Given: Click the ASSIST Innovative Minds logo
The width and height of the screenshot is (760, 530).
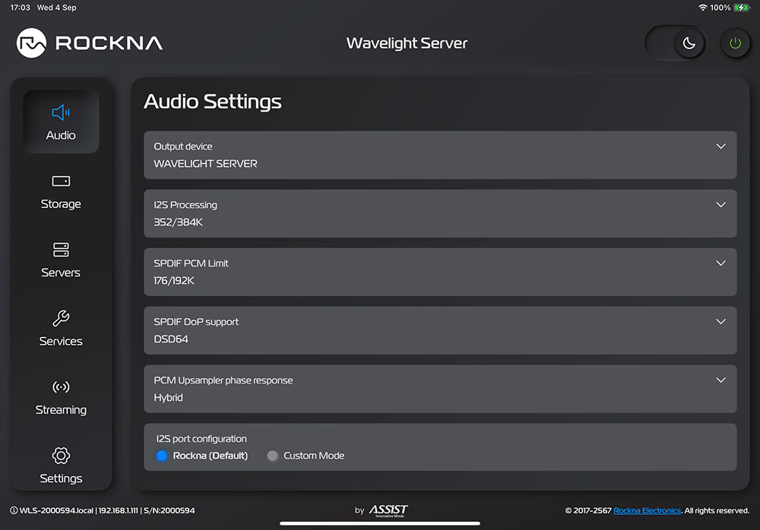Looking at the screenshot, I should (388, 510).
